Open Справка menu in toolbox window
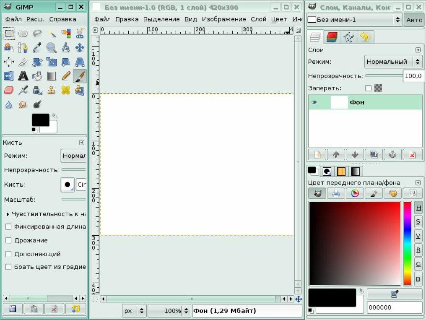Screen dimensions: 426x320 coord(62,19)
